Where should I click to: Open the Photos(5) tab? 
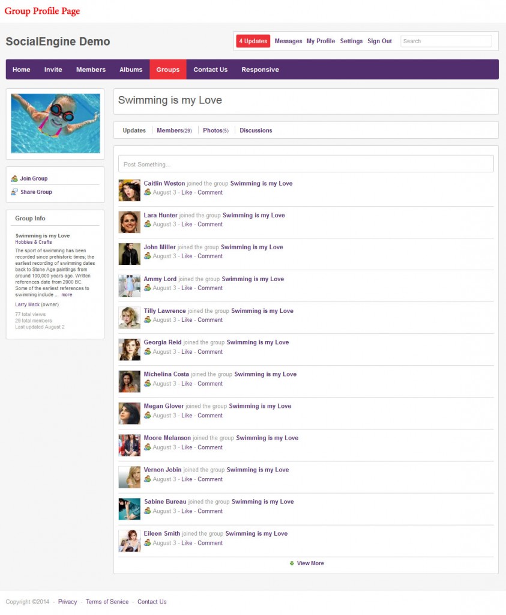point(215,130)
